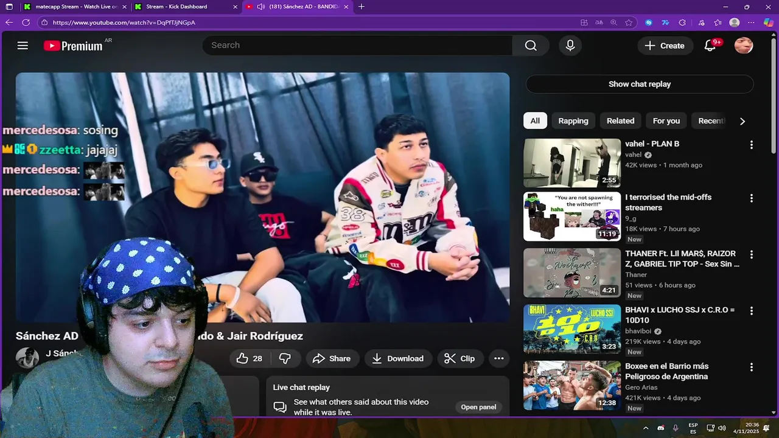This screenshot has height=438, width=779.
Task: Open ESP language input switcher
Action: tap(693, 428)
